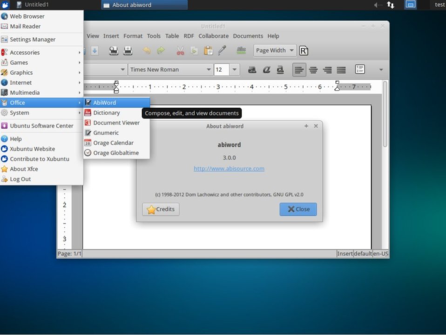The width and height of the screenshot is (446, 335).
Task: Open Orage Globaltime clock entry
Action: tap(116, 153)
